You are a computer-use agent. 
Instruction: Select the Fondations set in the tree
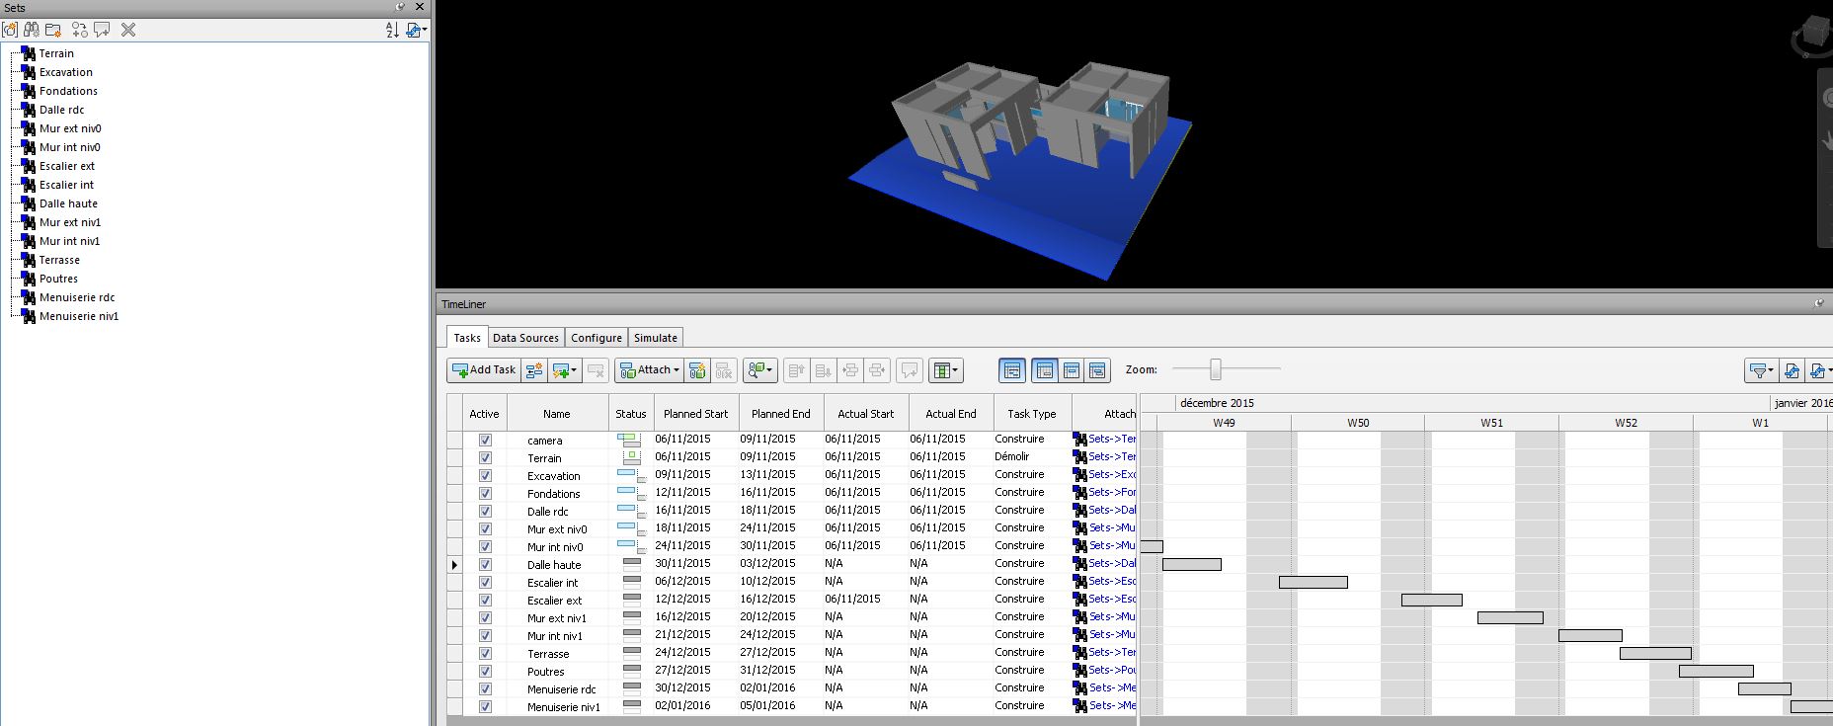[68, 91]
